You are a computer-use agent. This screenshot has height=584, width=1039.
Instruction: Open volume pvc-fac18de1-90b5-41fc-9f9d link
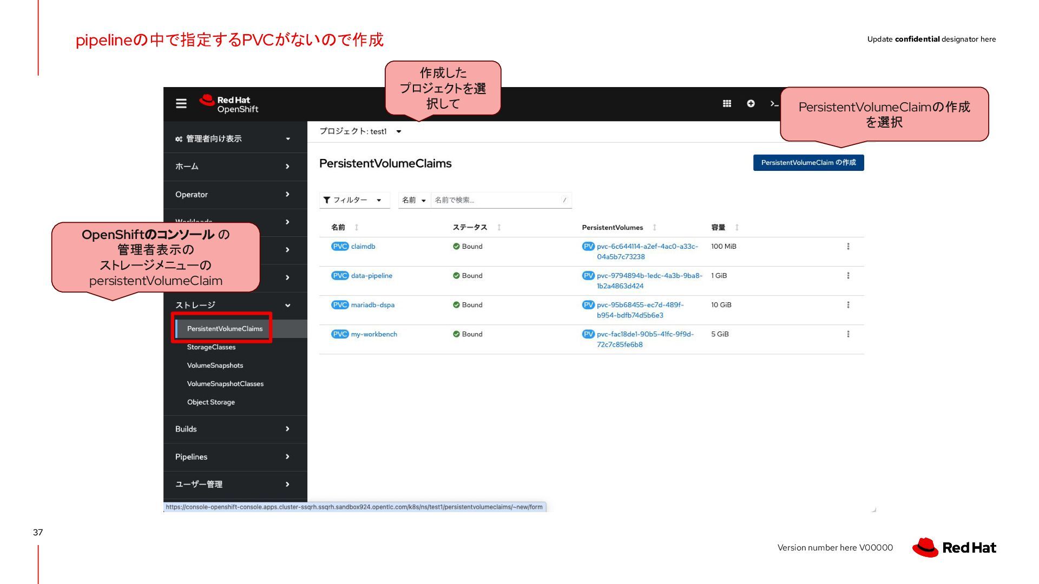pyautogui.click(x=645, y=339)
